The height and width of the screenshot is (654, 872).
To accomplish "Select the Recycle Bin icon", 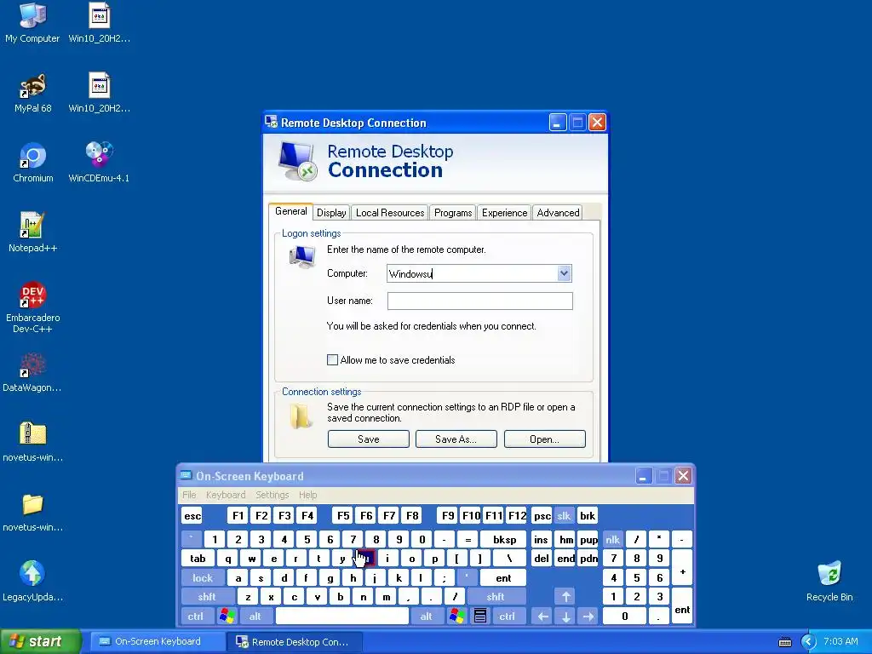I will coord(829,582).
